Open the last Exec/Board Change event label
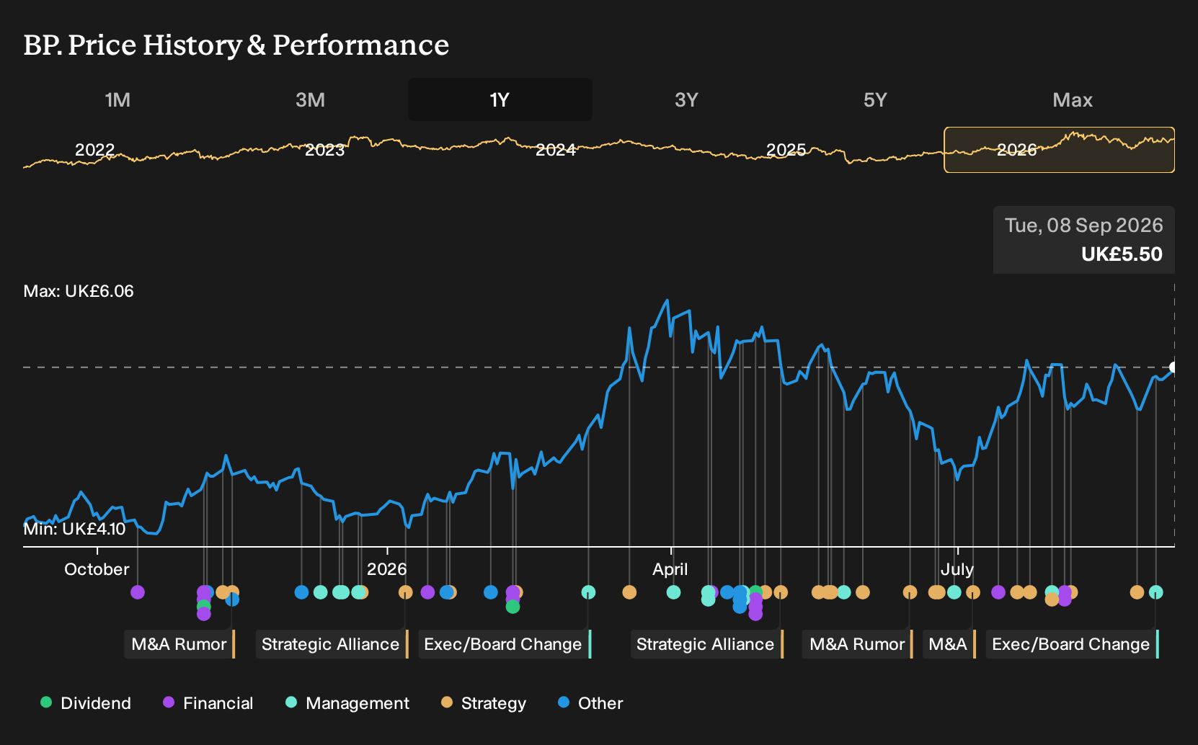This screenshot has width=1198, height=745. (x=1073, y=644)
